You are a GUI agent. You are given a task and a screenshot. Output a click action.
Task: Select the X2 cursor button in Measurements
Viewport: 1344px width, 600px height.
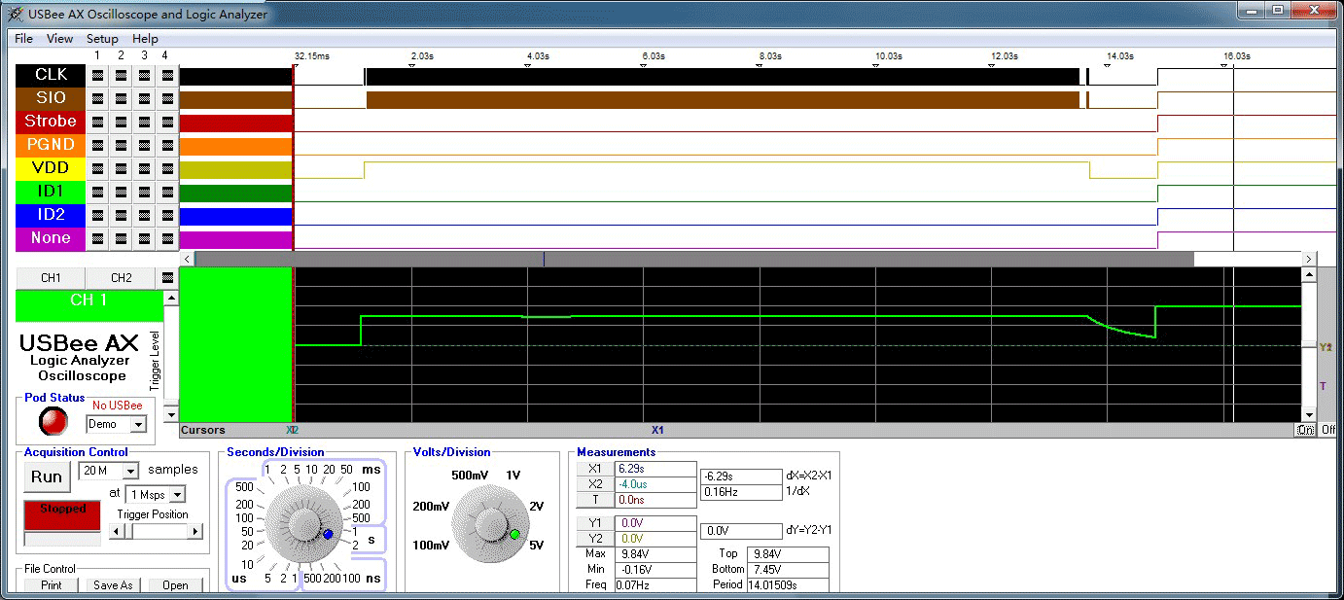tap(596, 484)
